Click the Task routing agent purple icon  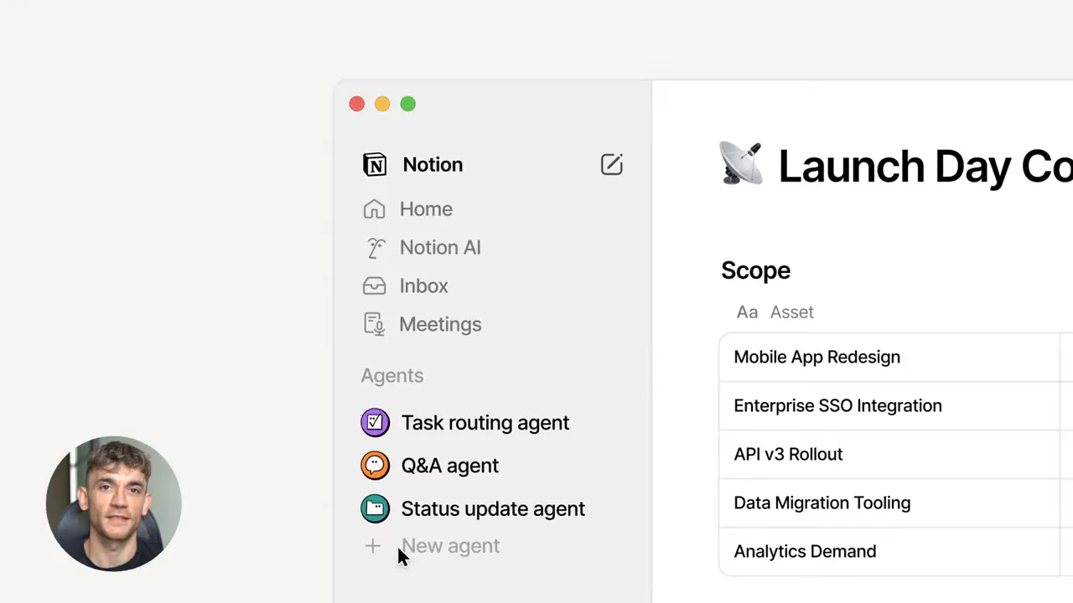[x=375, y=422]
